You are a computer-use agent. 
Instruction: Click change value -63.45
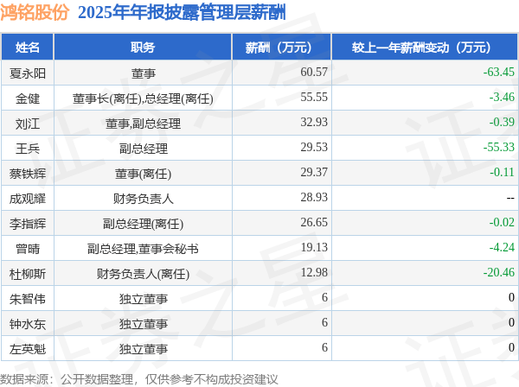[499, 72]
